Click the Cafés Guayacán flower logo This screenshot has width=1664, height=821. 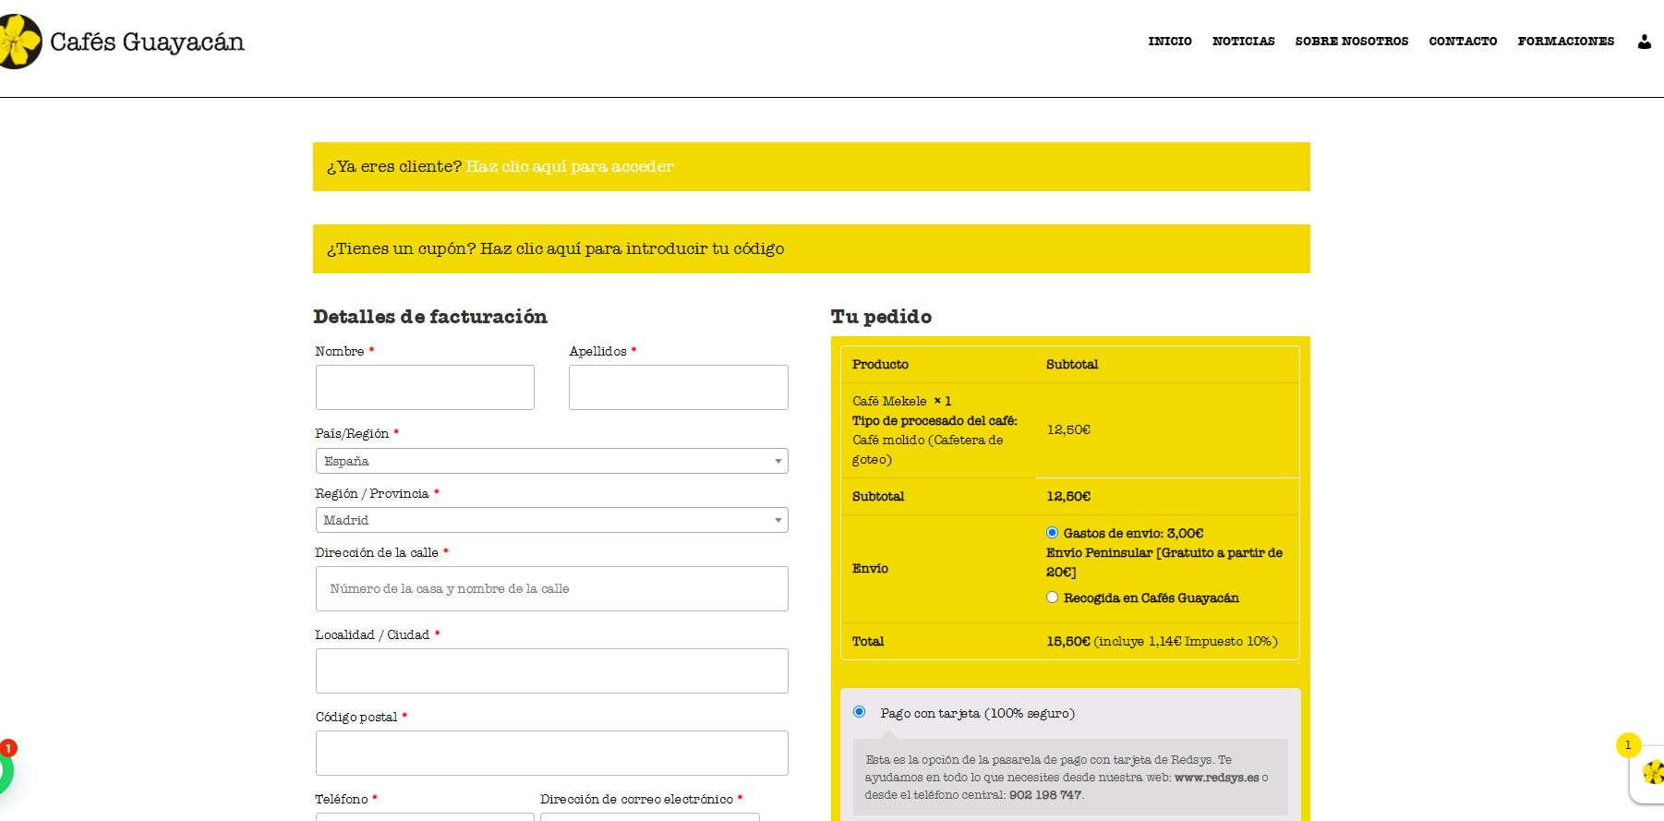click(18, 42)
